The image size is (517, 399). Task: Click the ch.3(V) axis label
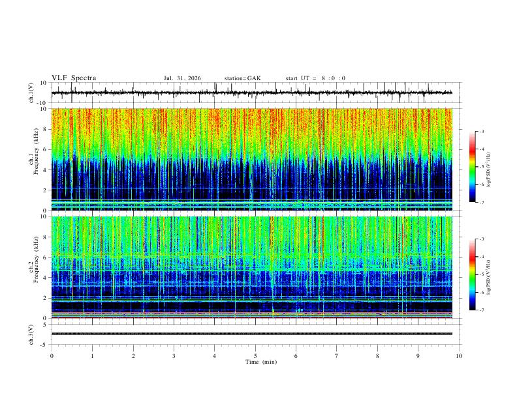click(x=31, y=334)
